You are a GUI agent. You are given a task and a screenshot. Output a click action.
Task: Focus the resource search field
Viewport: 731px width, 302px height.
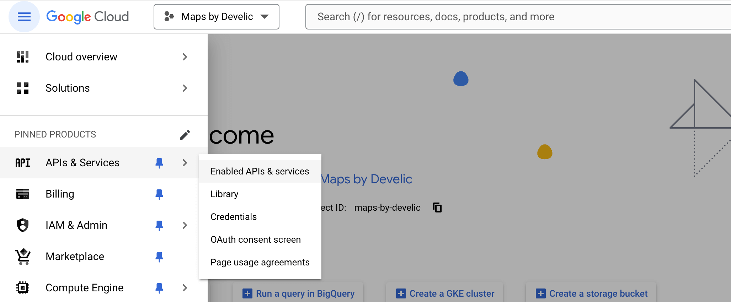(x=518, y=17)
